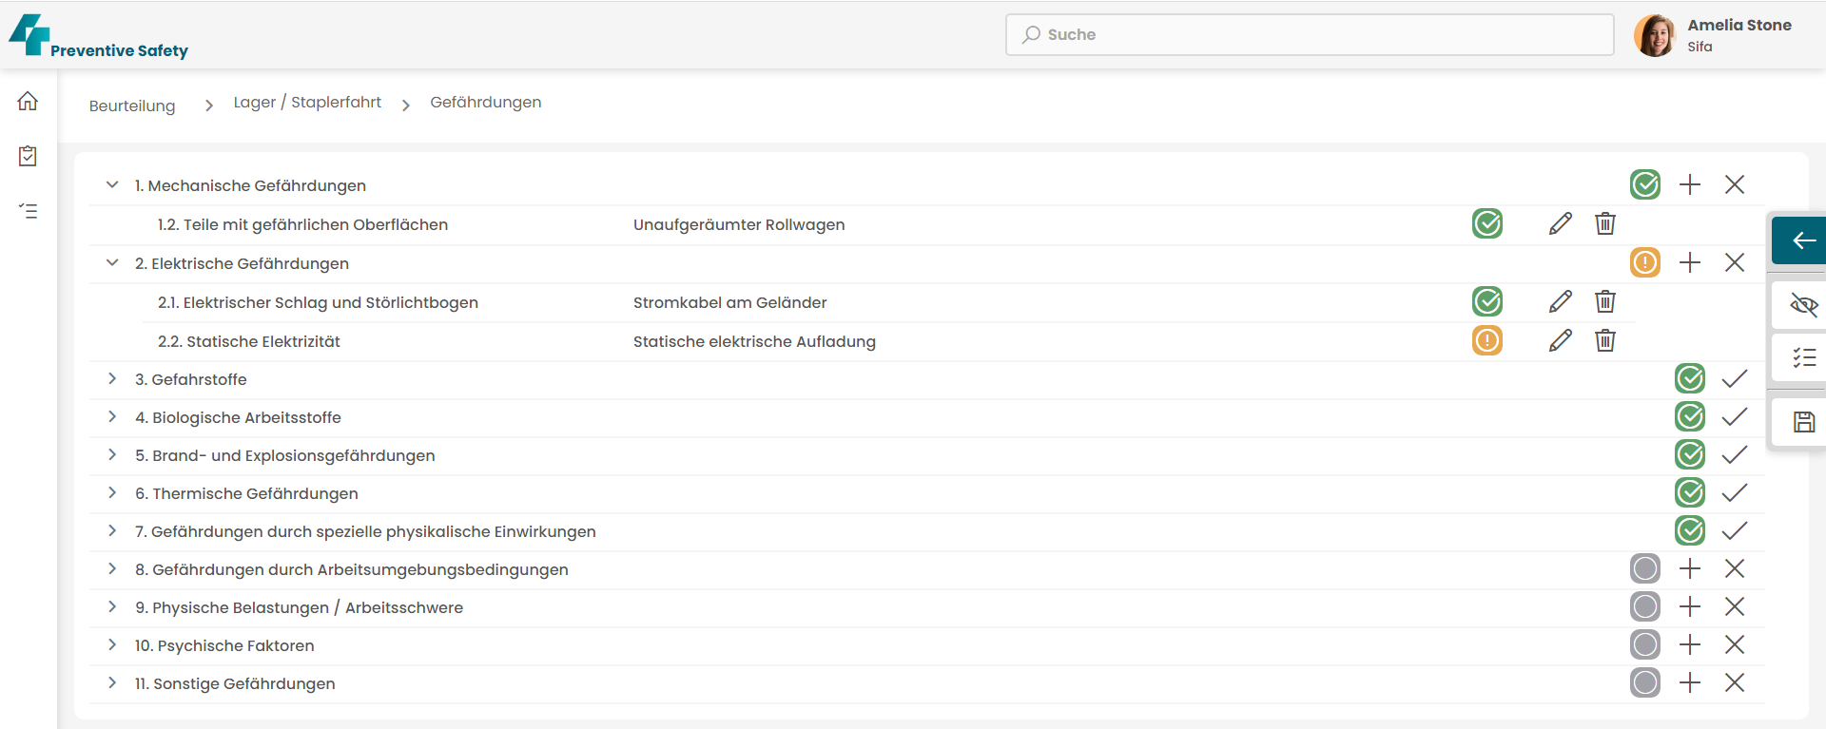
Task: Delete Statische elektrische Aufladung entry
Action: point(1605,340)
